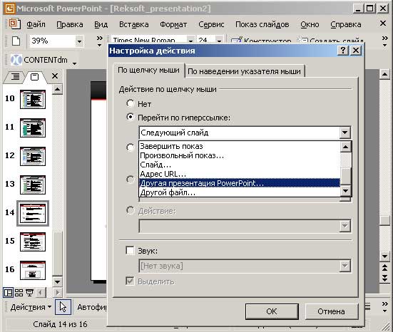This screenshot has width=393, height=332.
Task: Check the Звук checkbox
Action: pyautogui.click(x=130, y=250)
